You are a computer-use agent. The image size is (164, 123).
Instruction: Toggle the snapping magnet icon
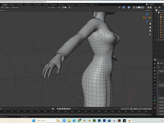[x=63, y=8]
